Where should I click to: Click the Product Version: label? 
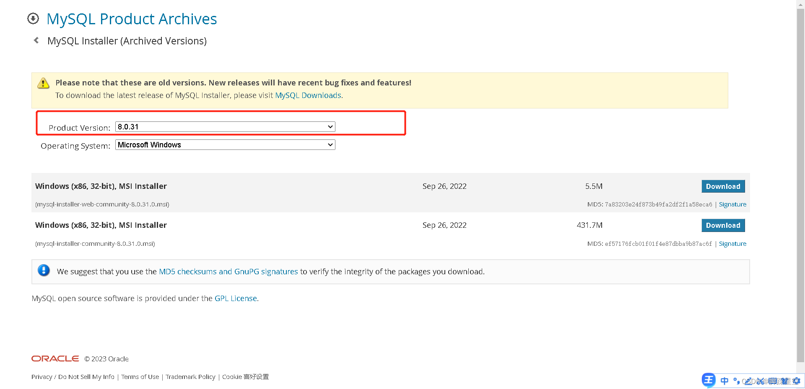pos(79,128)
